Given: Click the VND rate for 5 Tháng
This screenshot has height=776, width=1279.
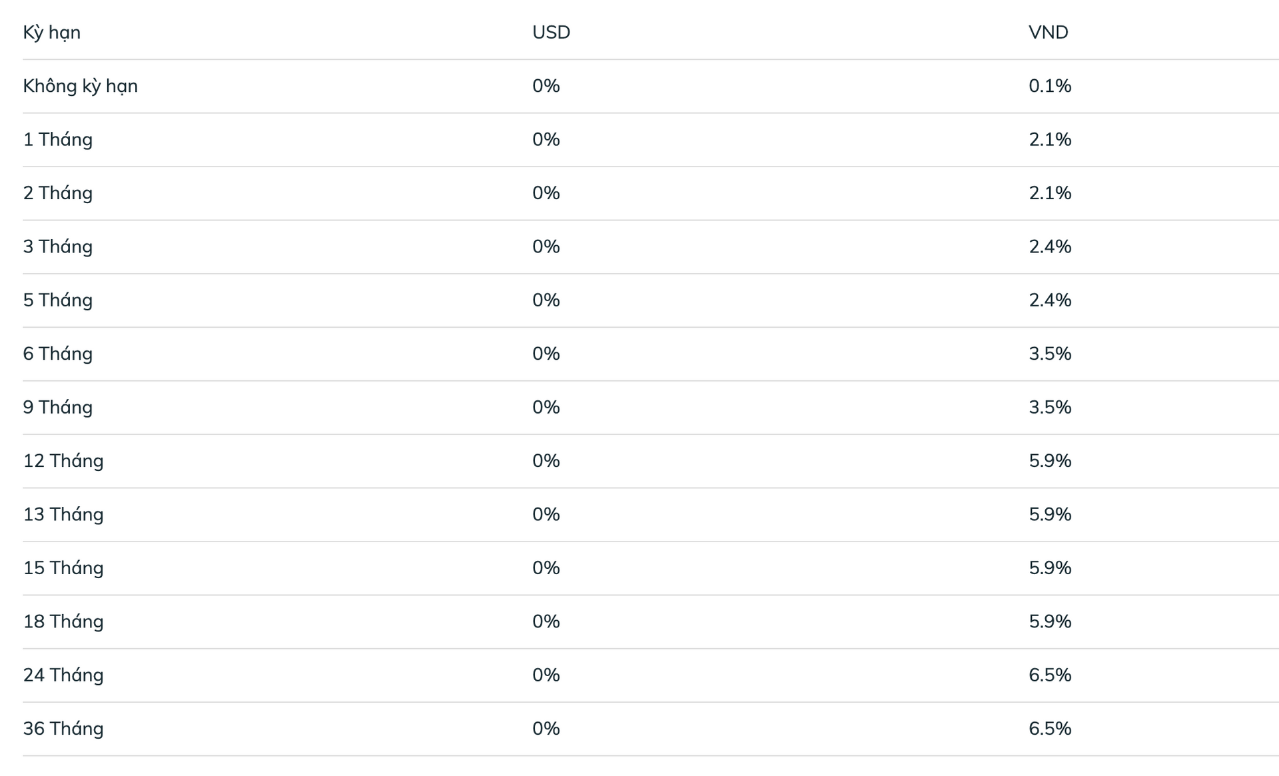Looking at the screenshot, I should coord(1050,300).
